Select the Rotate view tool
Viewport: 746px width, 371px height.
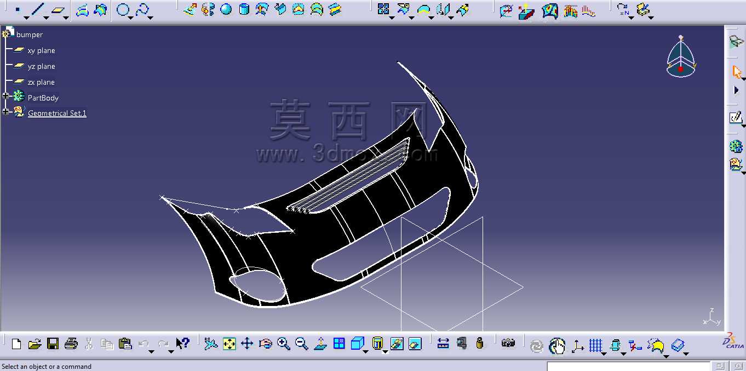pos(266,344)
